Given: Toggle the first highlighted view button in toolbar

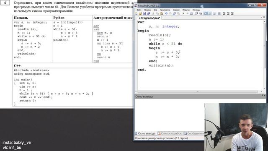Looking at the screenshot, I should pyautogui.click(x=205, y=13).
